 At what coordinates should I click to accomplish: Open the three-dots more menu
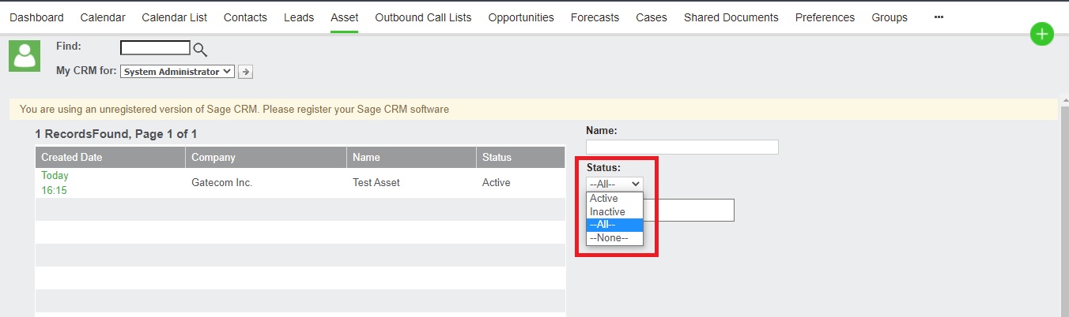939,17
